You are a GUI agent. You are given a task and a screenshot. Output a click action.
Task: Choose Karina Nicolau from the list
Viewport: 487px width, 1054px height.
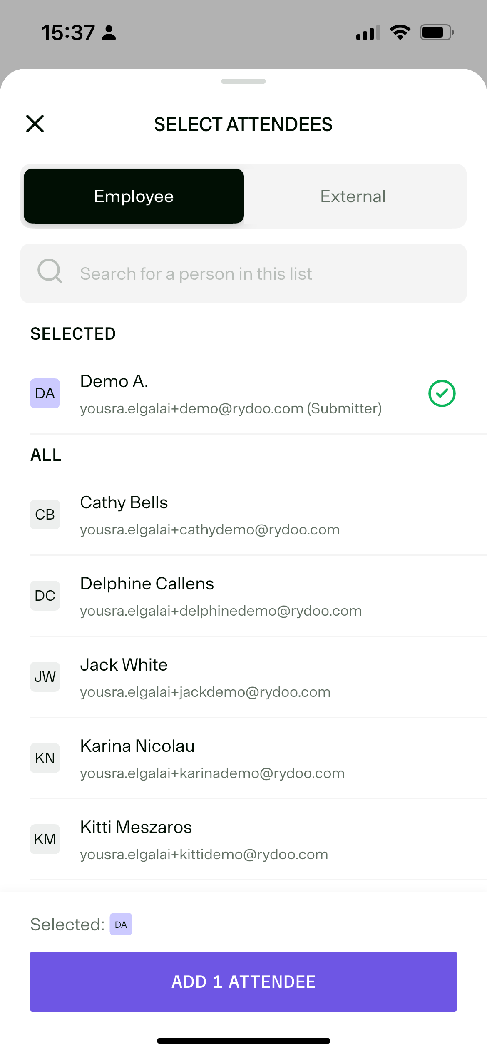(x=258, y=759)
